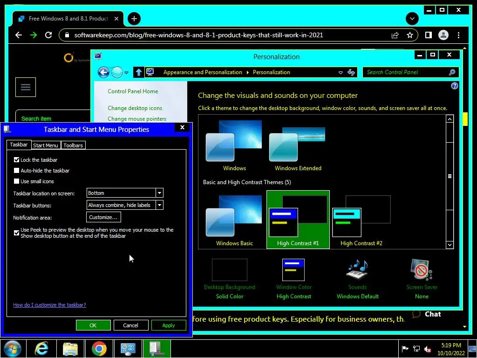Select the High Contrast #2 theme

pyautogui.click(x=361, y=220)
